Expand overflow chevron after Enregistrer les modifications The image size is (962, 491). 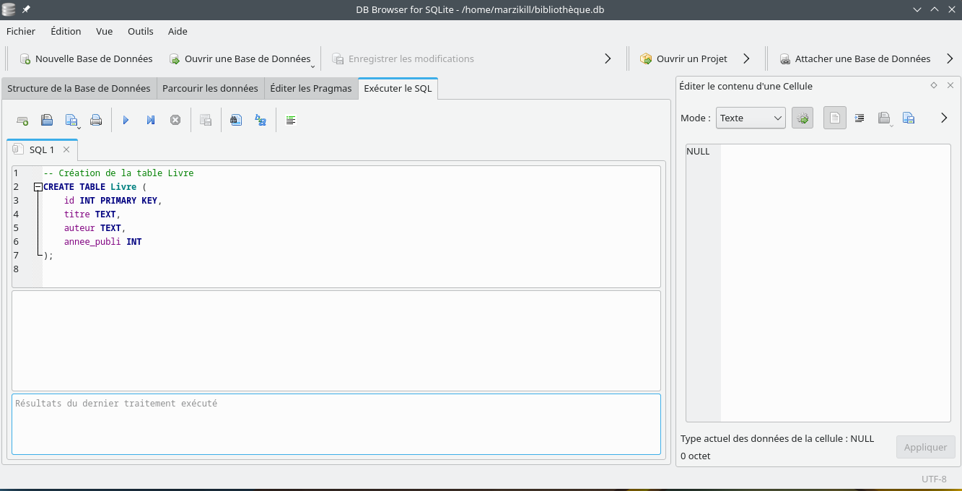click(x=608, y=58)
